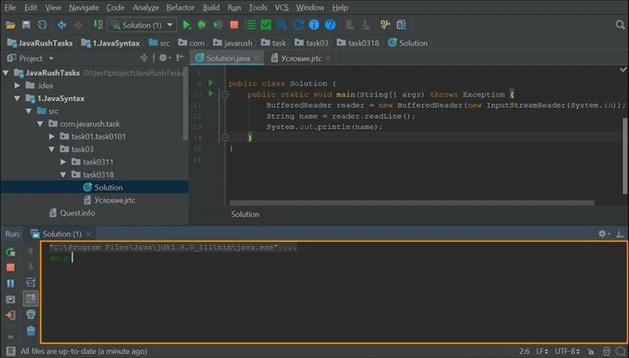629x358 pixels.
Task: Click the blue magnifier icon in the toolbar
Action: pos(282,25)
